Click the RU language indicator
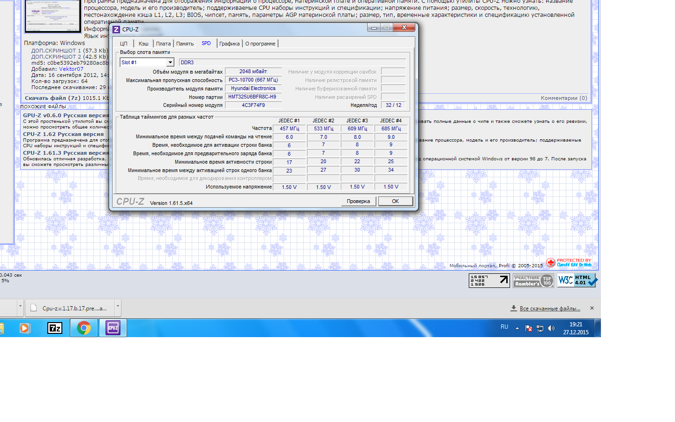Image resolution: width=675 pixels, height=422 pixels. 504,327
